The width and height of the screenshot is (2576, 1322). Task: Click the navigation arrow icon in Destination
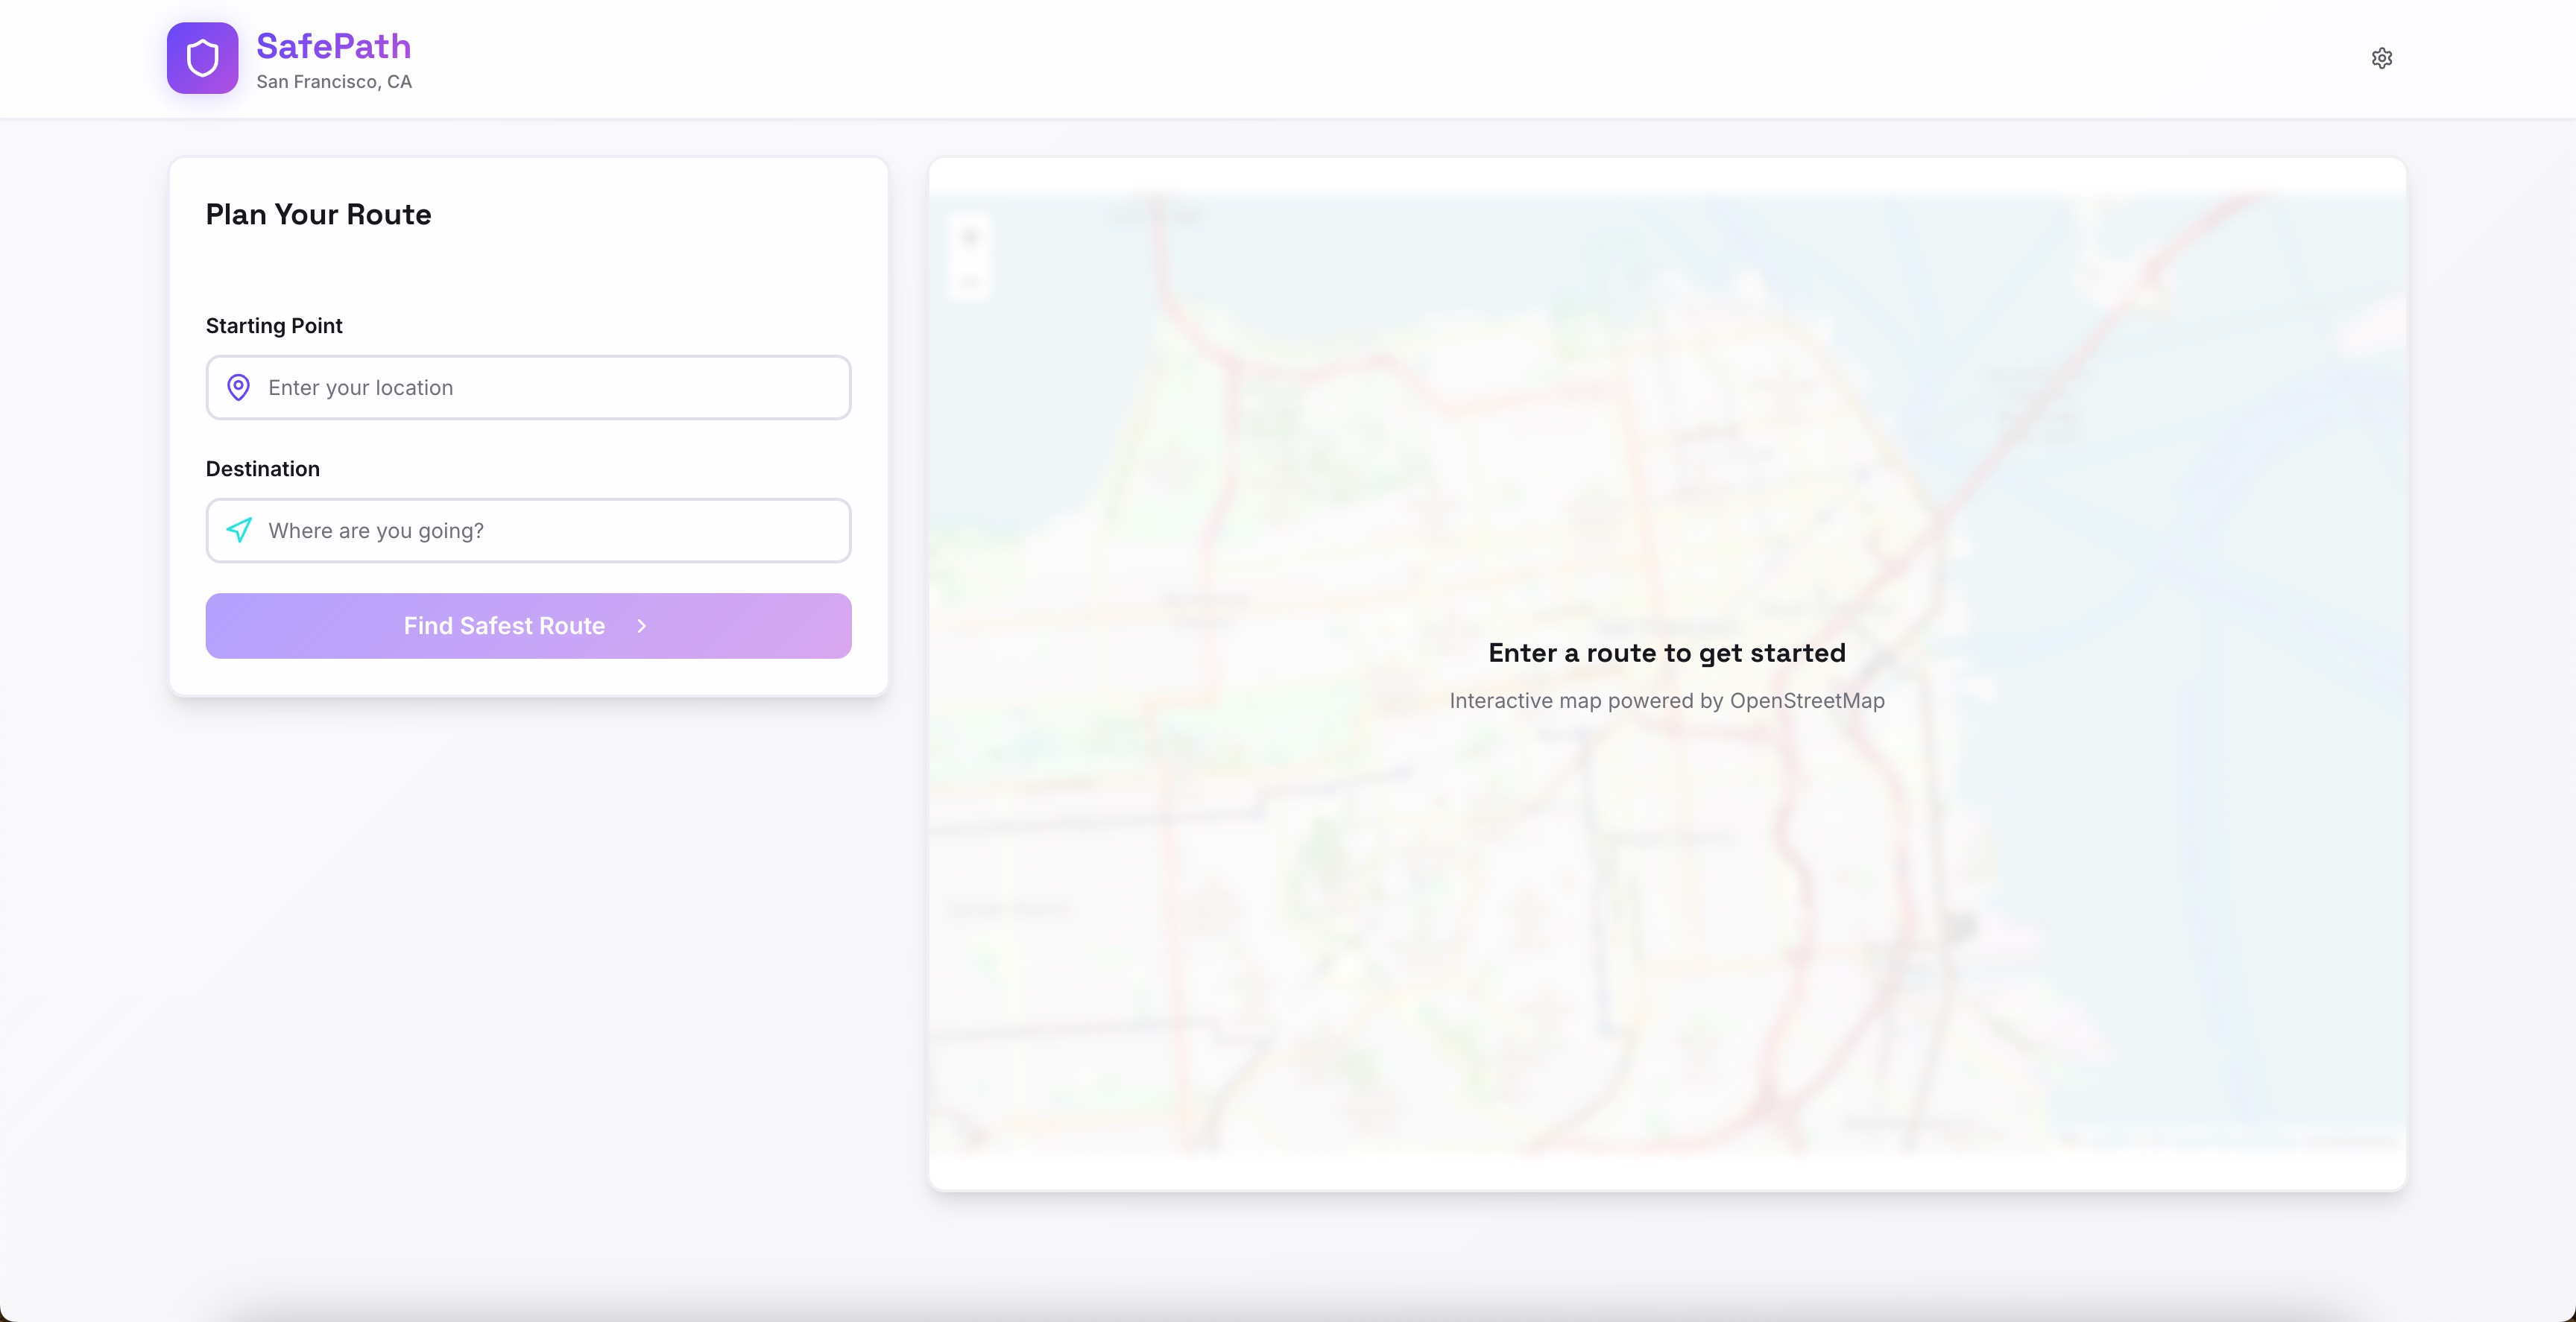238,530
